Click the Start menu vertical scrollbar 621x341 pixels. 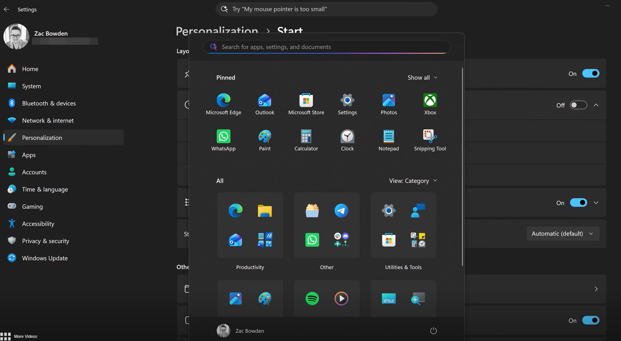(x=462, y=167)
